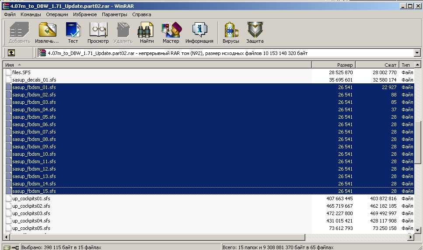Open the Избранное menu

coord(85,14)
